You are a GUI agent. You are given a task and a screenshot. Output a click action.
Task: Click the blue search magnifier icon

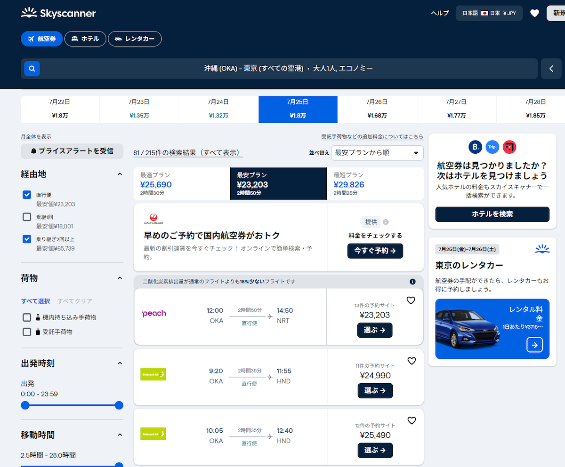click(x=32, y=69)
